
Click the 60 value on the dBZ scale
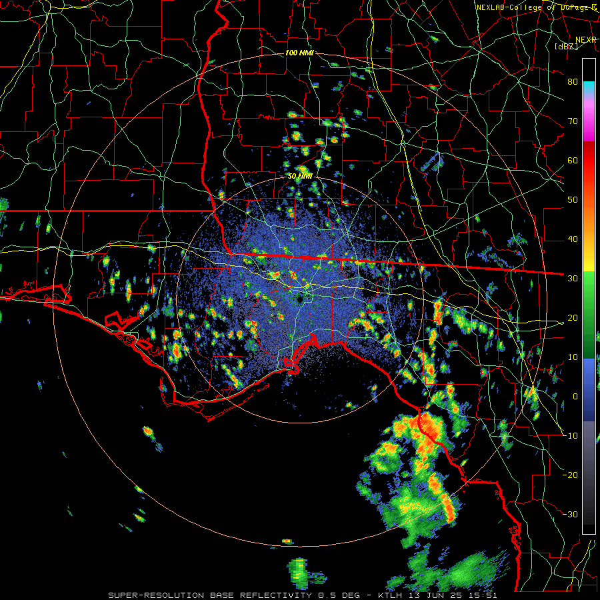(573, 161)
